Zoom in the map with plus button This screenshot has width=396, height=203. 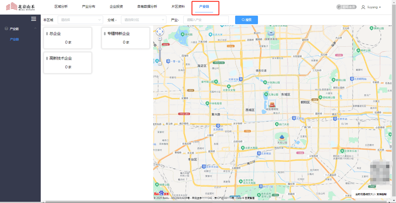click(160, 39)
